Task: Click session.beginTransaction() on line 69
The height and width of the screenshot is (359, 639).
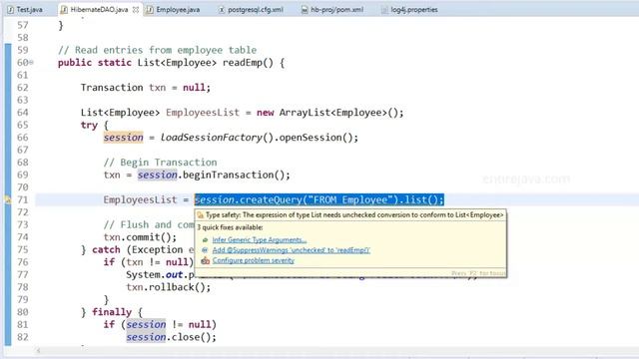Action: point(214,176)
